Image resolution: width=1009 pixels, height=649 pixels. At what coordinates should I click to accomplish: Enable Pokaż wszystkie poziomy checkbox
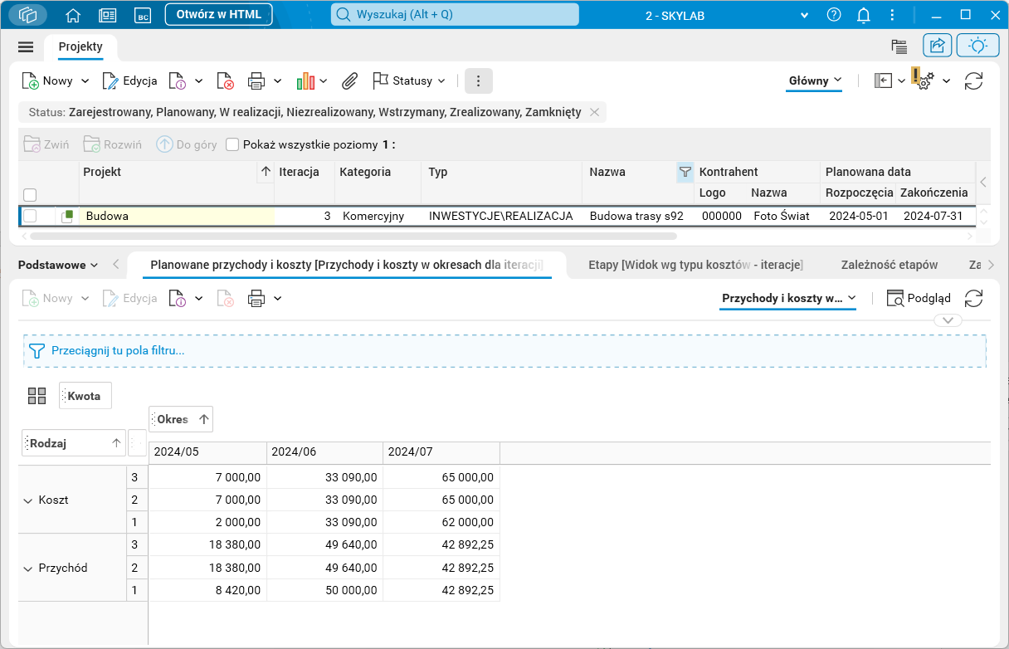232,144
